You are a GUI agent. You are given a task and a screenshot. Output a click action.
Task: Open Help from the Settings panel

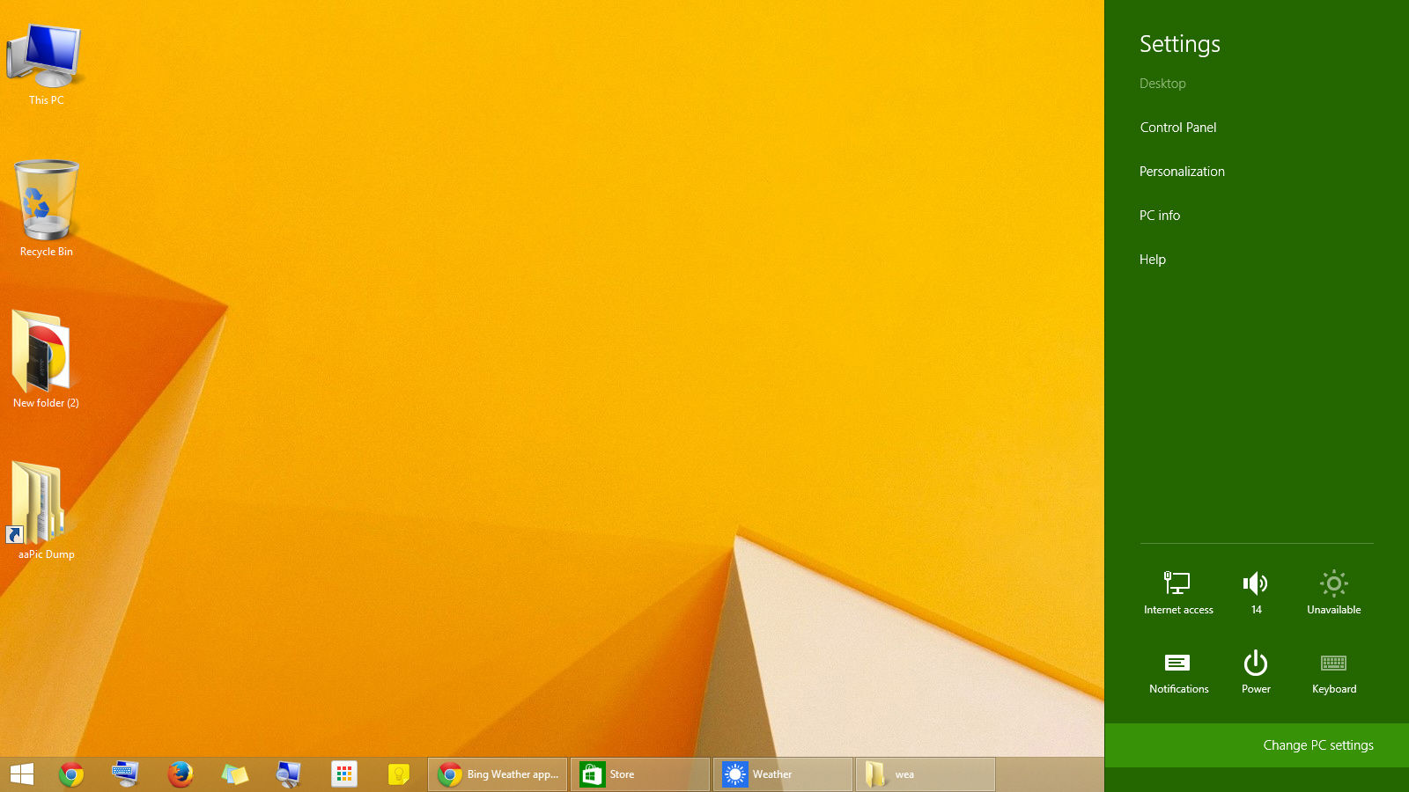click(x=1152, y=259)
